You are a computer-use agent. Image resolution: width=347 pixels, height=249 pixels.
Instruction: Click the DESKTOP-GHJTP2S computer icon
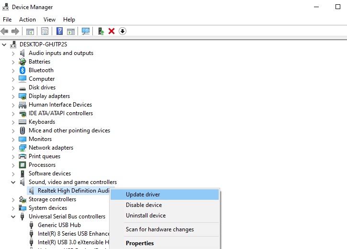click(x=13, y=44)
